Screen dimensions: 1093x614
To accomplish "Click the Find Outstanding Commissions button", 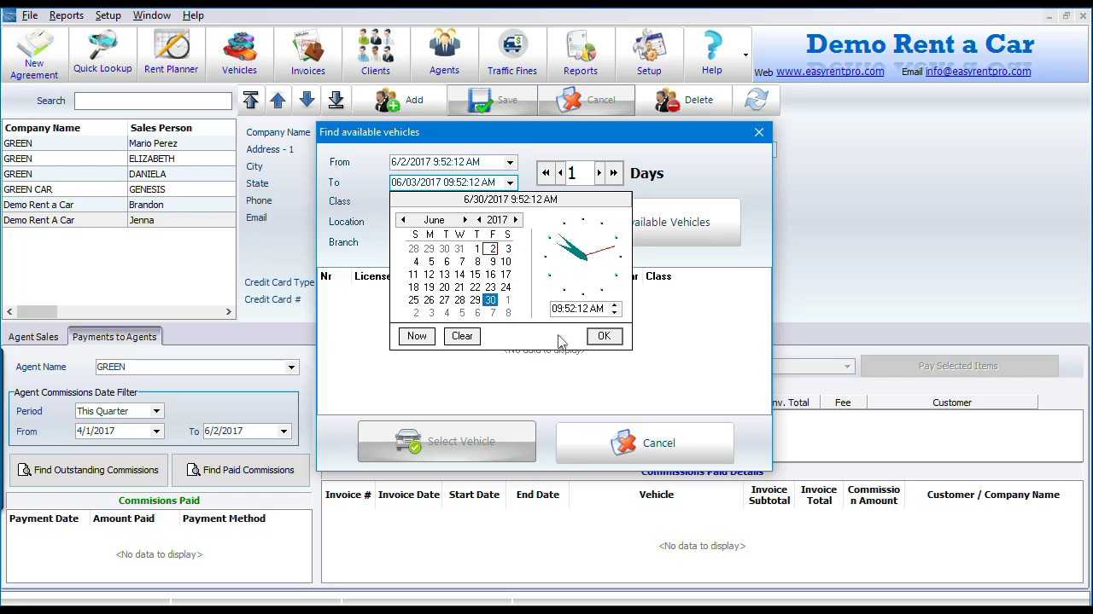I will point(88,470).
